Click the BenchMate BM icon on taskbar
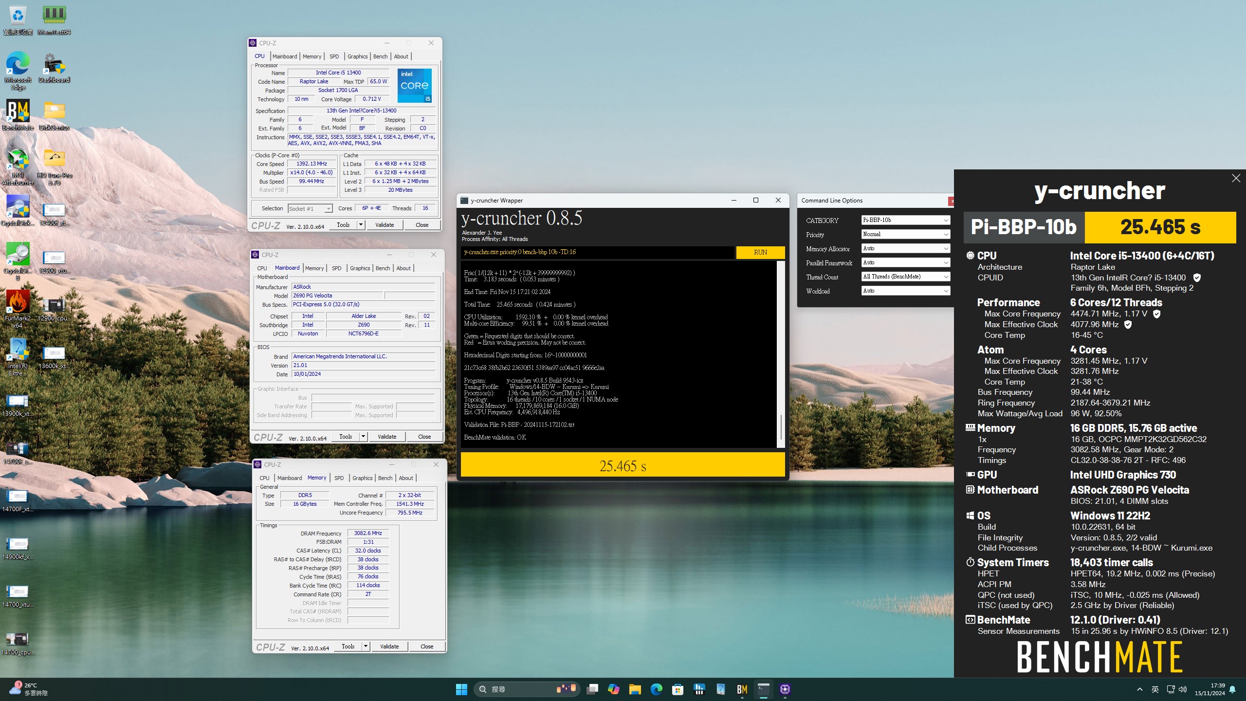The height and width of the screenshot is (701, 1246). (x=742, y=689)
